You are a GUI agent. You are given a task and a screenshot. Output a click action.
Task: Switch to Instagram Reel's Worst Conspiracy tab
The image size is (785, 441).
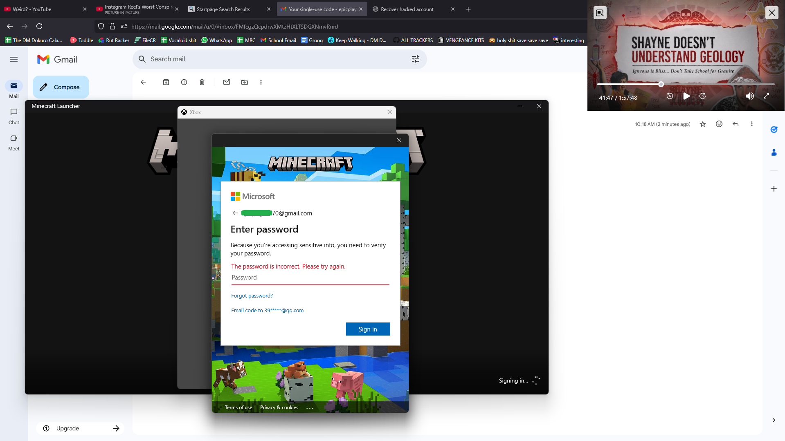coord(138,9)
